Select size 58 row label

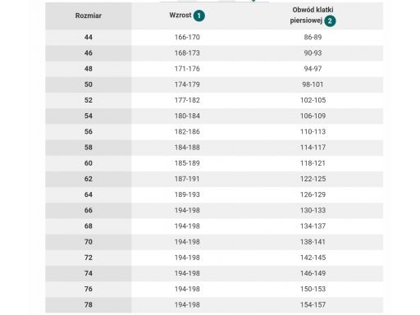[x=89, y=148]
